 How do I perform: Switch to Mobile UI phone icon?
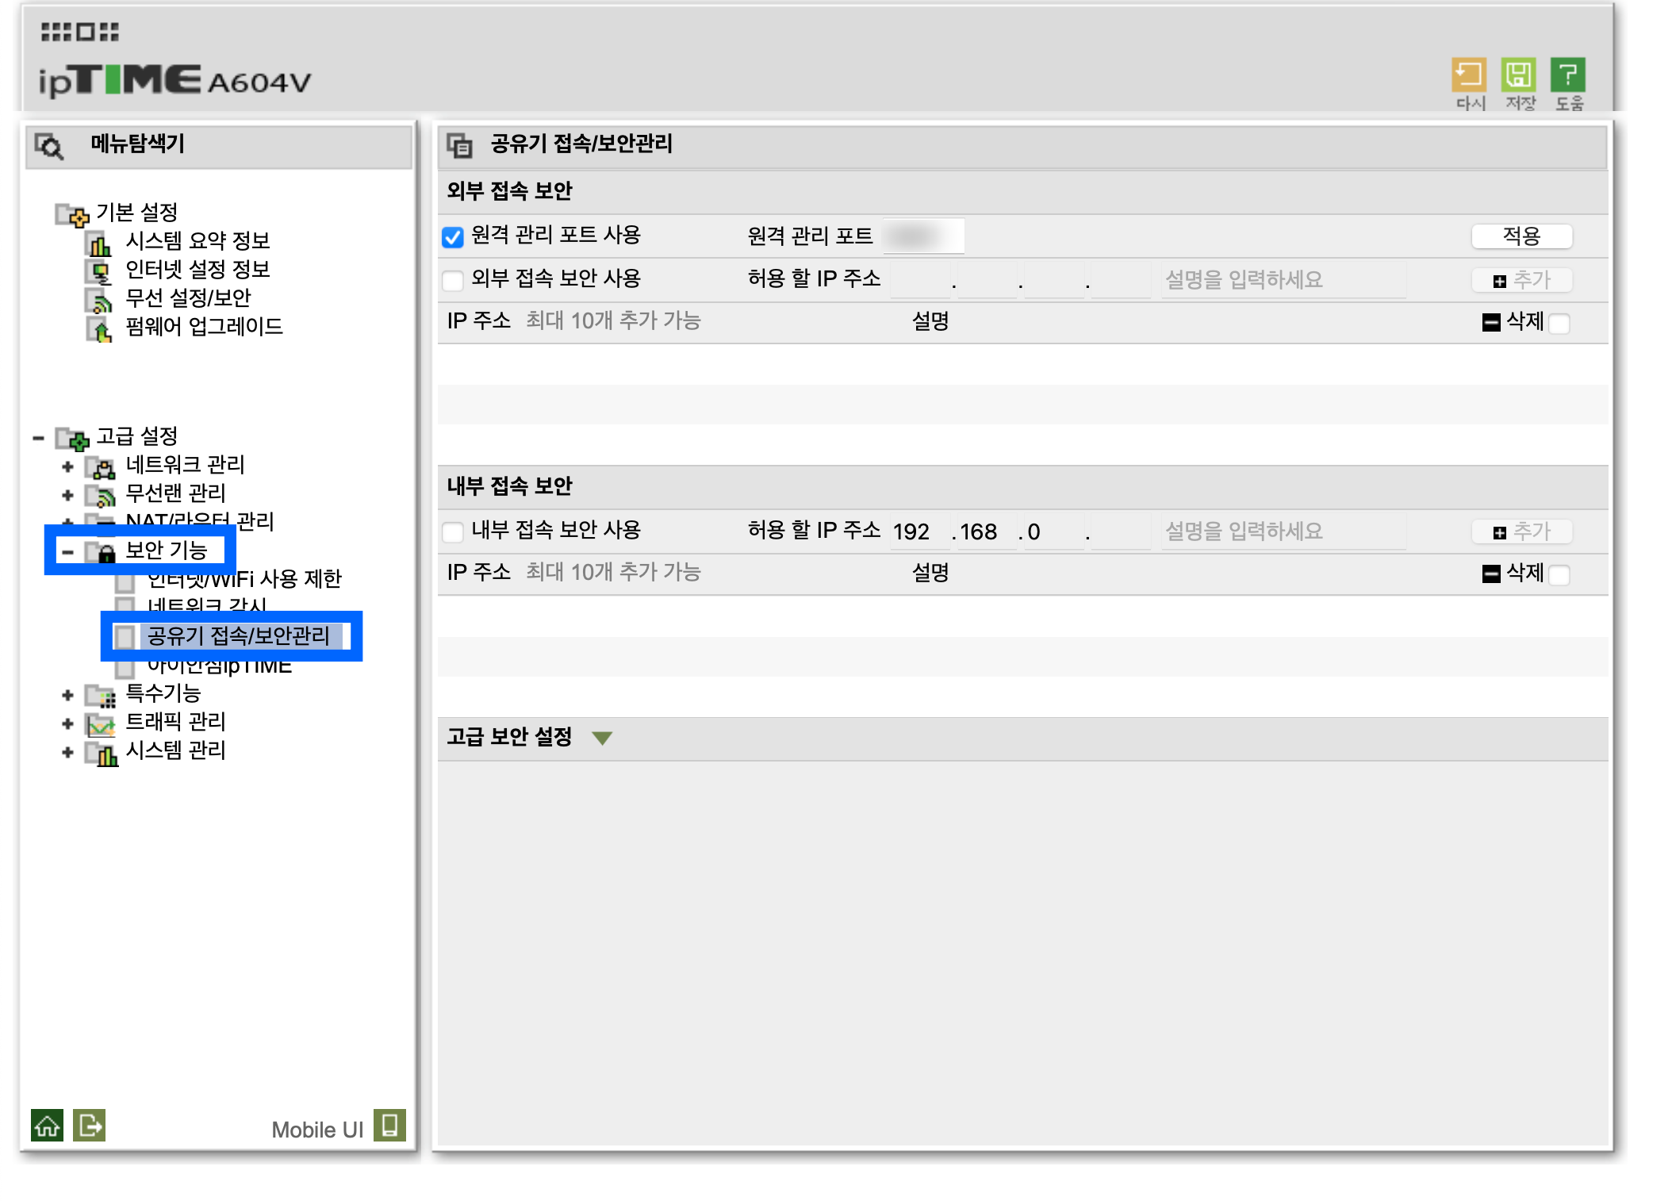pos(389,1125)
